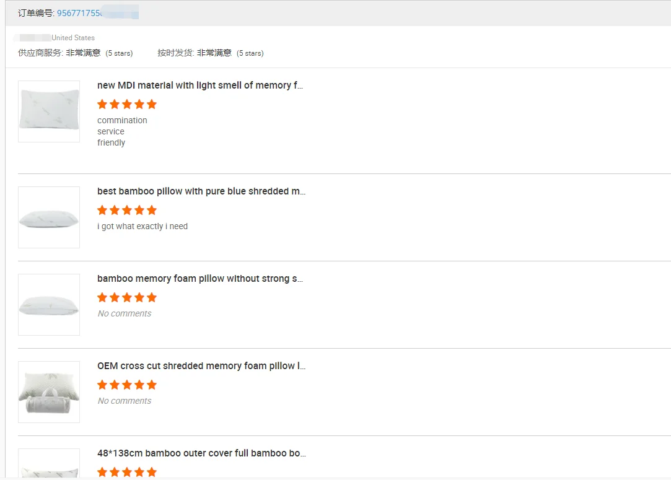Image resolution: width=671 pixels, height=480 pixels.
Task: Open the "bamboo memory foam pillow without strong" title
Action: point(200,279)
